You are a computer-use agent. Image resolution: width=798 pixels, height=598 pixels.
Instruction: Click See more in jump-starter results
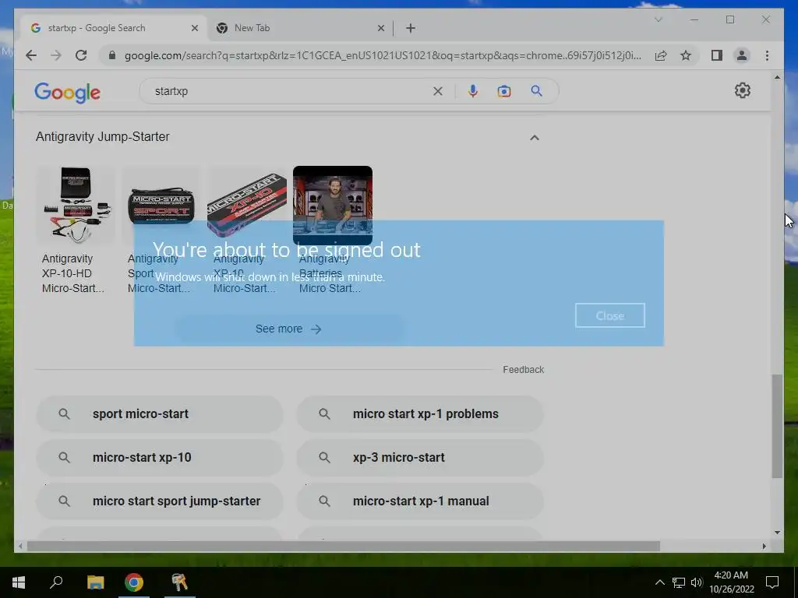click(288, 329)
